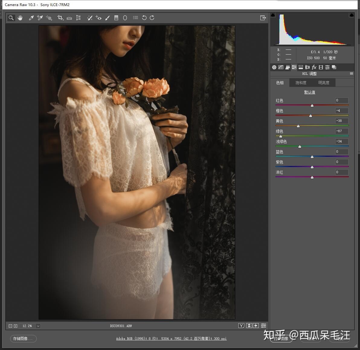Click the 12.2% zoom level field
Screen dimensions: 360x350
tap(27, 326)
